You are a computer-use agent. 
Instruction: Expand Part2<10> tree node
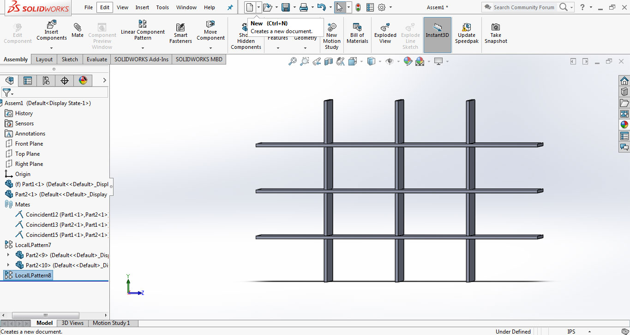pos(8,265)
